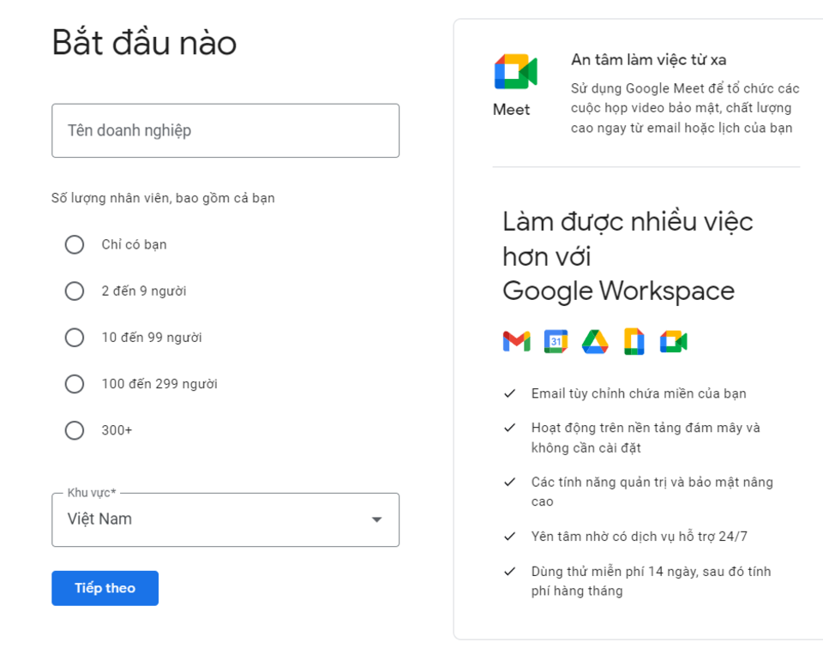The image size is (823, 654).
Task: Click the 'An tâm làm việc từ xa' heading
Action: click(649, 60)
